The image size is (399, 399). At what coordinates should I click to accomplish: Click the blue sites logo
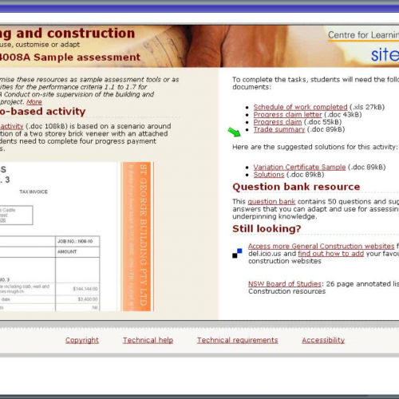[385, 54]
